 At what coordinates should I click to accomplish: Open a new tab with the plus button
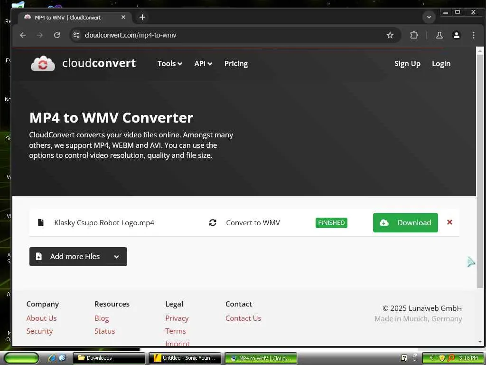[142, 18]
